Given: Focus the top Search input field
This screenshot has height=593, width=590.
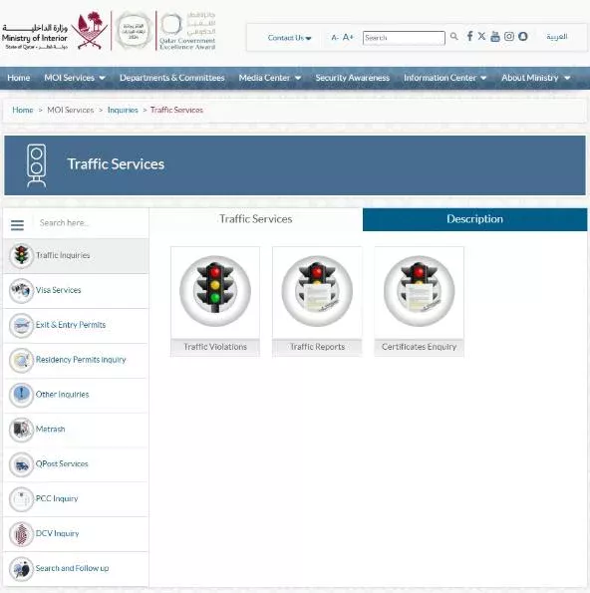Looking at the screenshot, I should 404,38.
